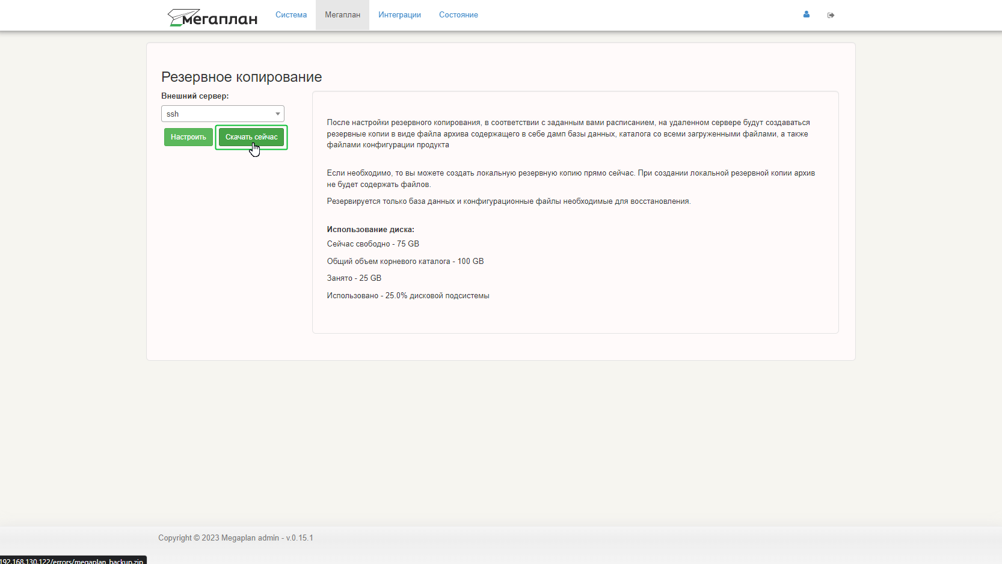Open the Система menu
The height and width of the screenshot is (564, 1002).
point(291,15)
